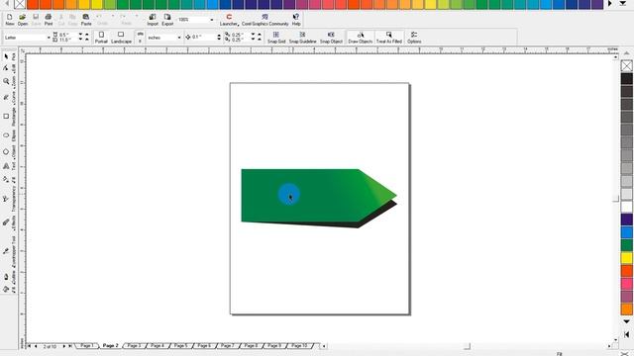Pick black swatch atop right palette

tap(627, 78)
